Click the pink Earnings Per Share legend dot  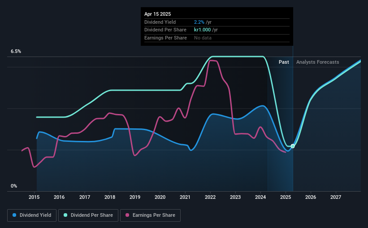click(127, 215)
